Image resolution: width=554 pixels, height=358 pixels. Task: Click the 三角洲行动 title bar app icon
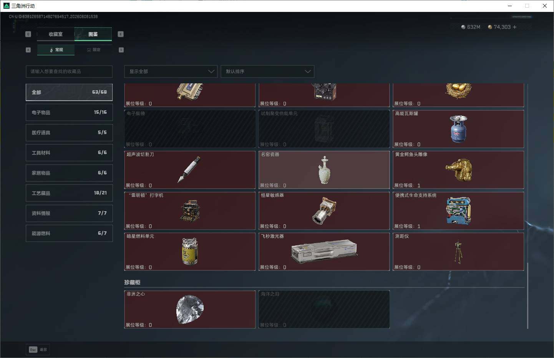(x=6, y=6)
